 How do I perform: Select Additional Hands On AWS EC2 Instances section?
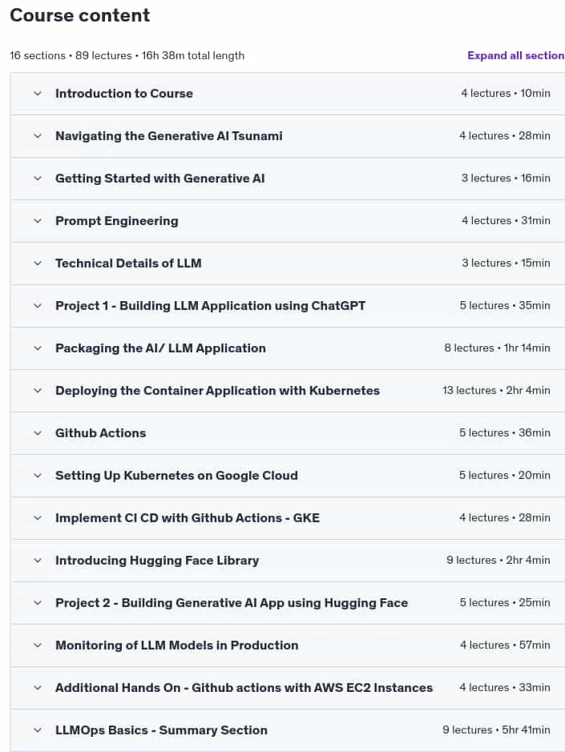tap(244, 688)
